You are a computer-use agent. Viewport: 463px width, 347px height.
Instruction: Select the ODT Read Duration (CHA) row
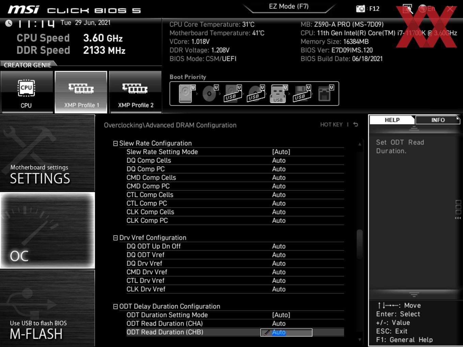235,324
